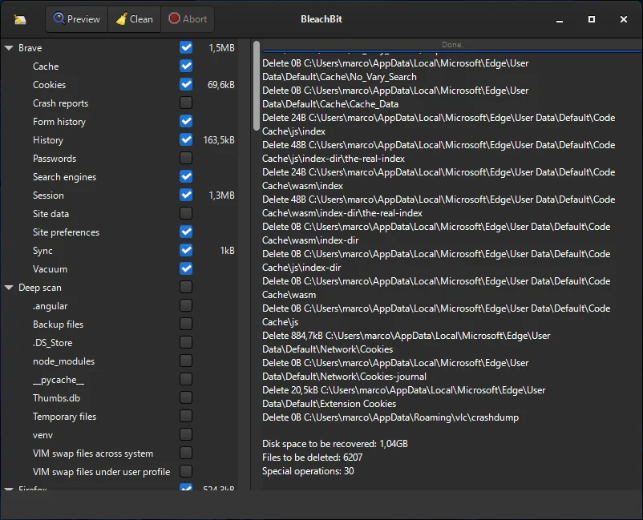
Task: Select the History tree item
Action: pyautogui.click(x=48, y=140)
